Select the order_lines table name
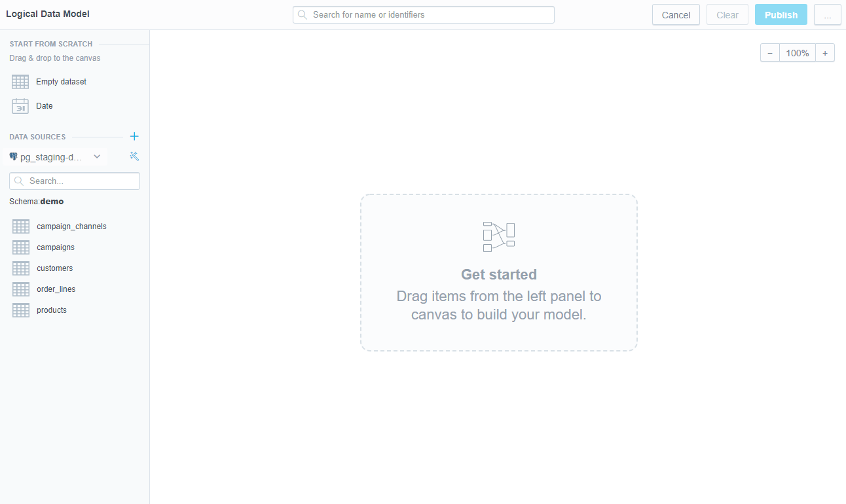 coord(56,289)
